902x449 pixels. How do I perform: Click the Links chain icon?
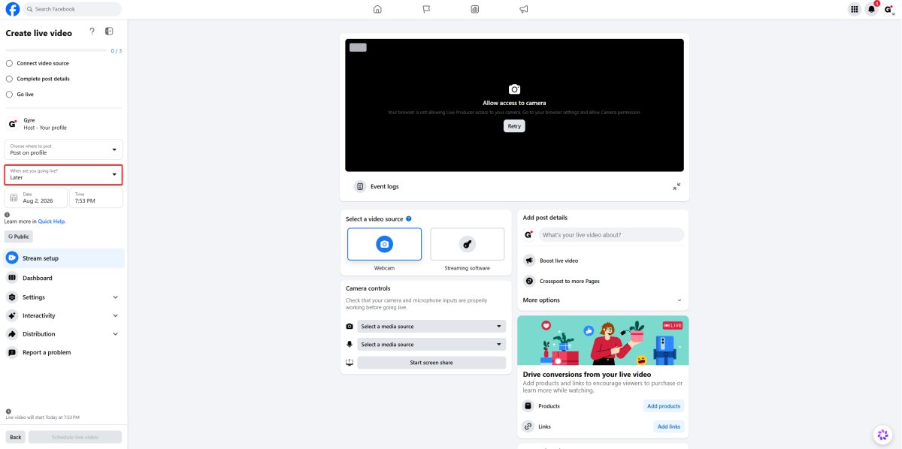pos(528,426)
